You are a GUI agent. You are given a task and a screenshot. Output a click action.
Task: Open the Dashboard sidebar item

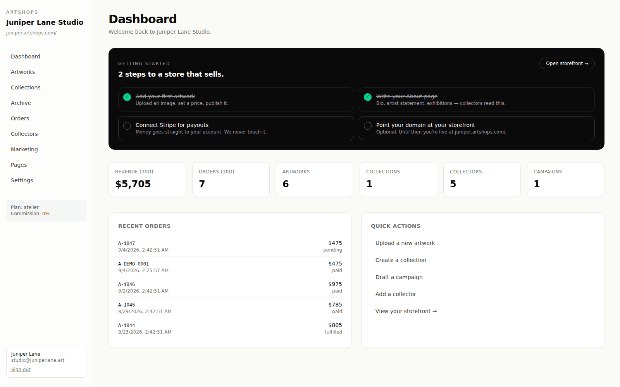click(x=46, y=57)
